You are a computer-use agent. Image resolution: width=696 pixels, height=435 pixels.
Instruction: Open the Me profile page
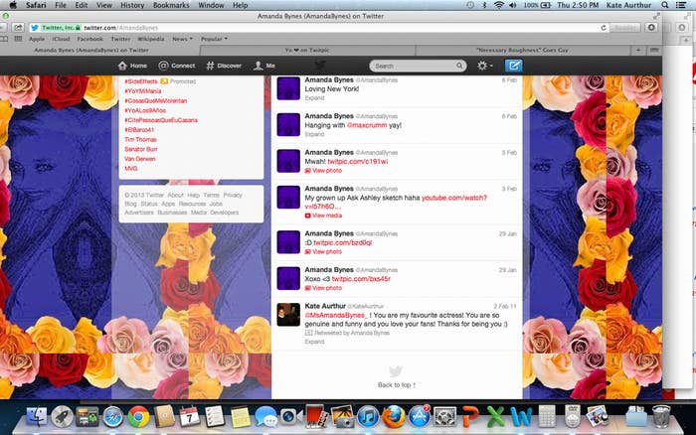[x=264, y=66]
